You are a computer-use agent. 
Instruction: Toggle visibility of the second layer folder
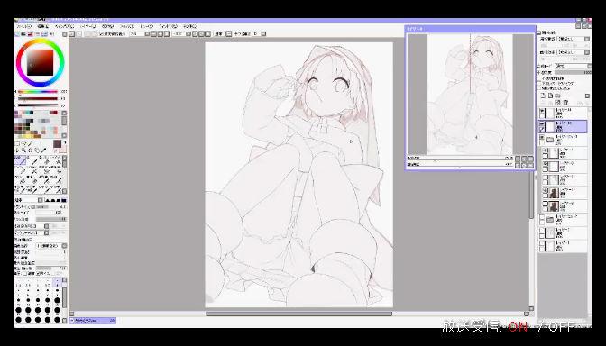[542, 218]
